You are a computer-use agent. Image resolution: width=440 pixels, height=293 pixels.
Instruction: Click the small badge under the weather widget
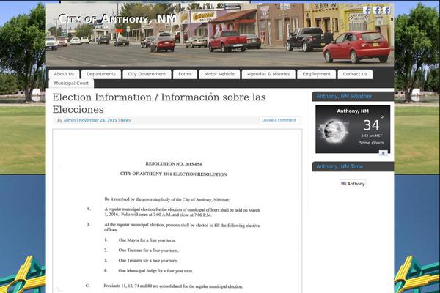click(x=384, y=153)
